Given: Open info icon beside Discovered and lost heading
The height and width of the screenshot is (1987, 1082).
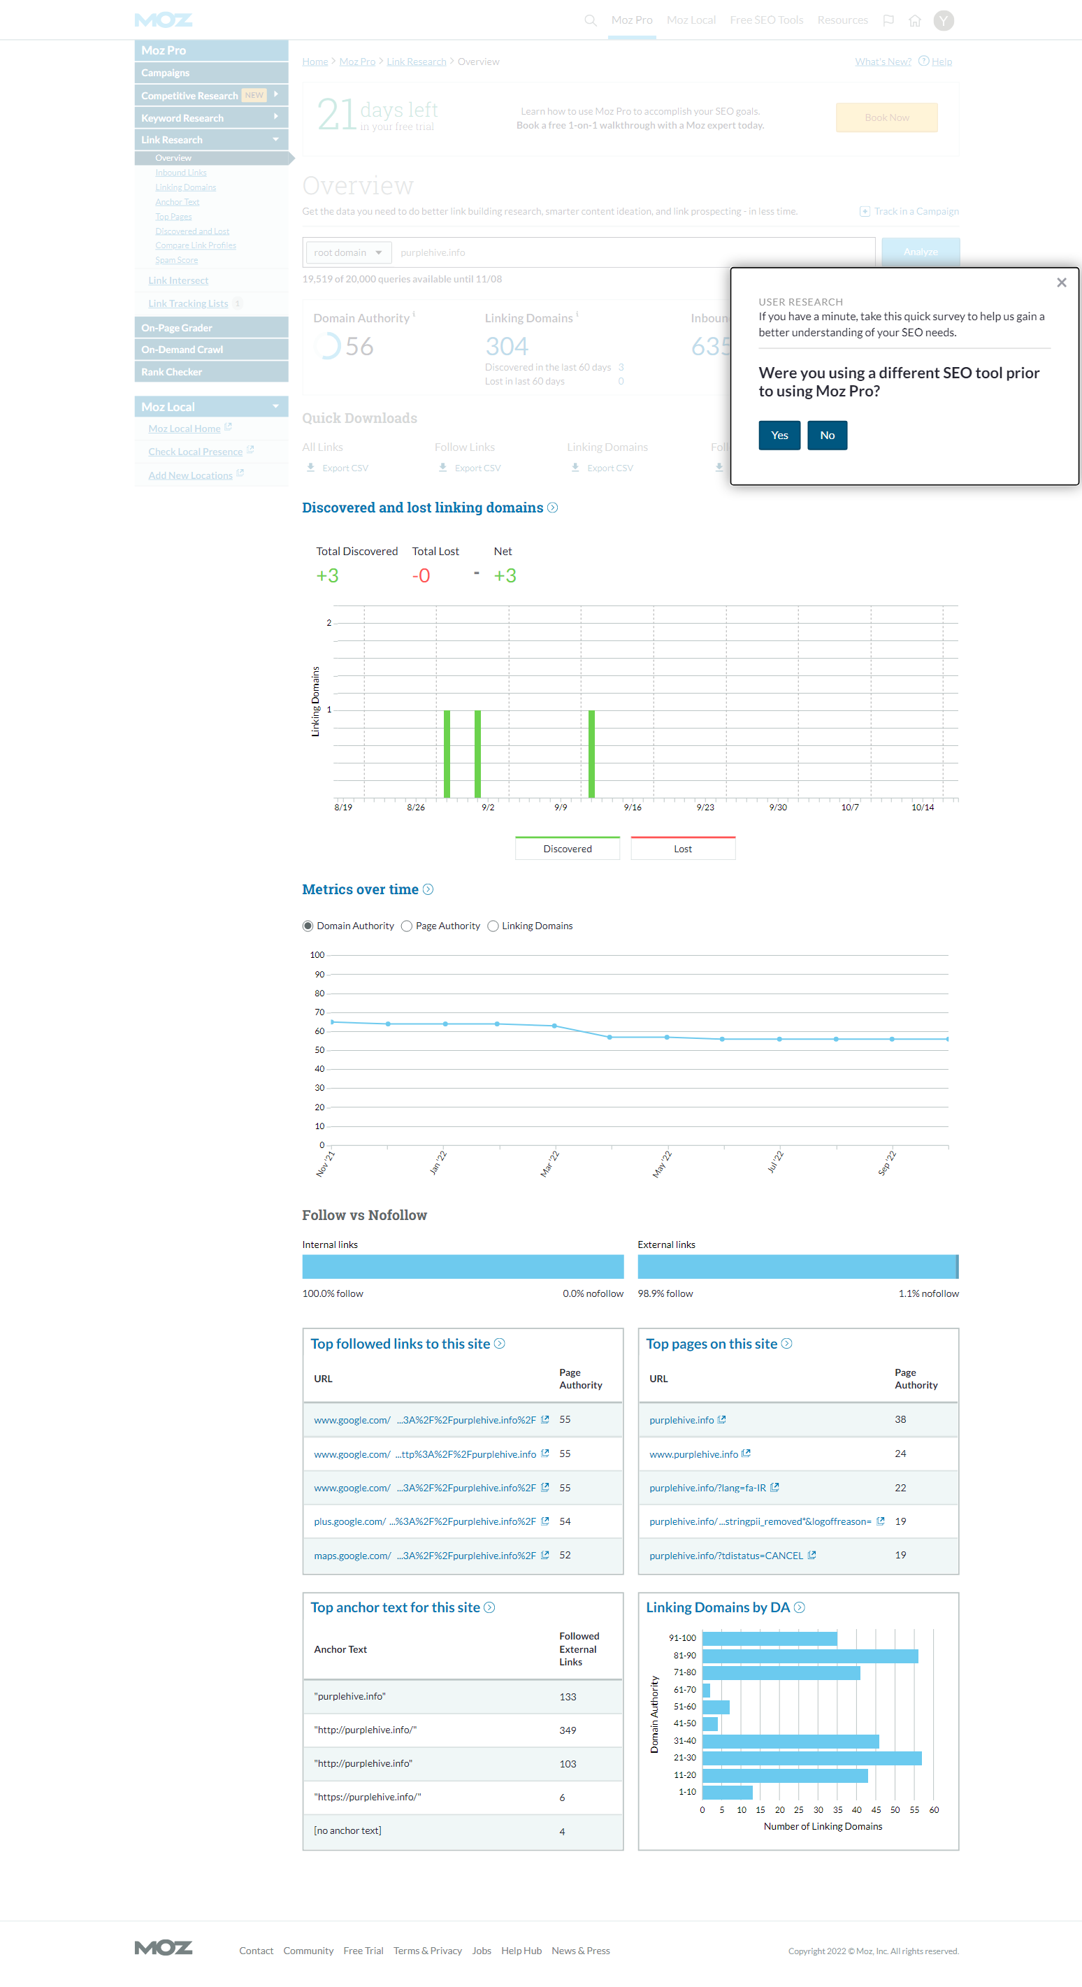Looking at the screenshot, I should click(552, 508).
